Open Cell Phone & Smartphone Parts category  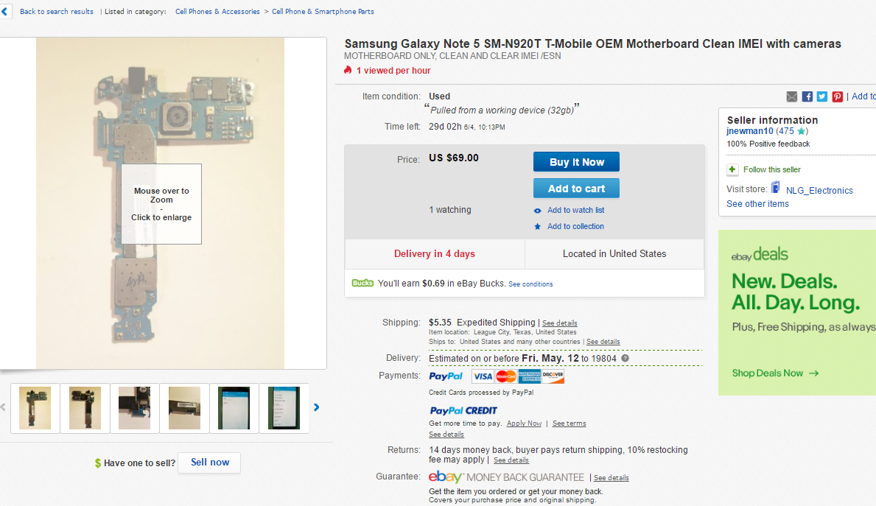[x=323, y=12]
